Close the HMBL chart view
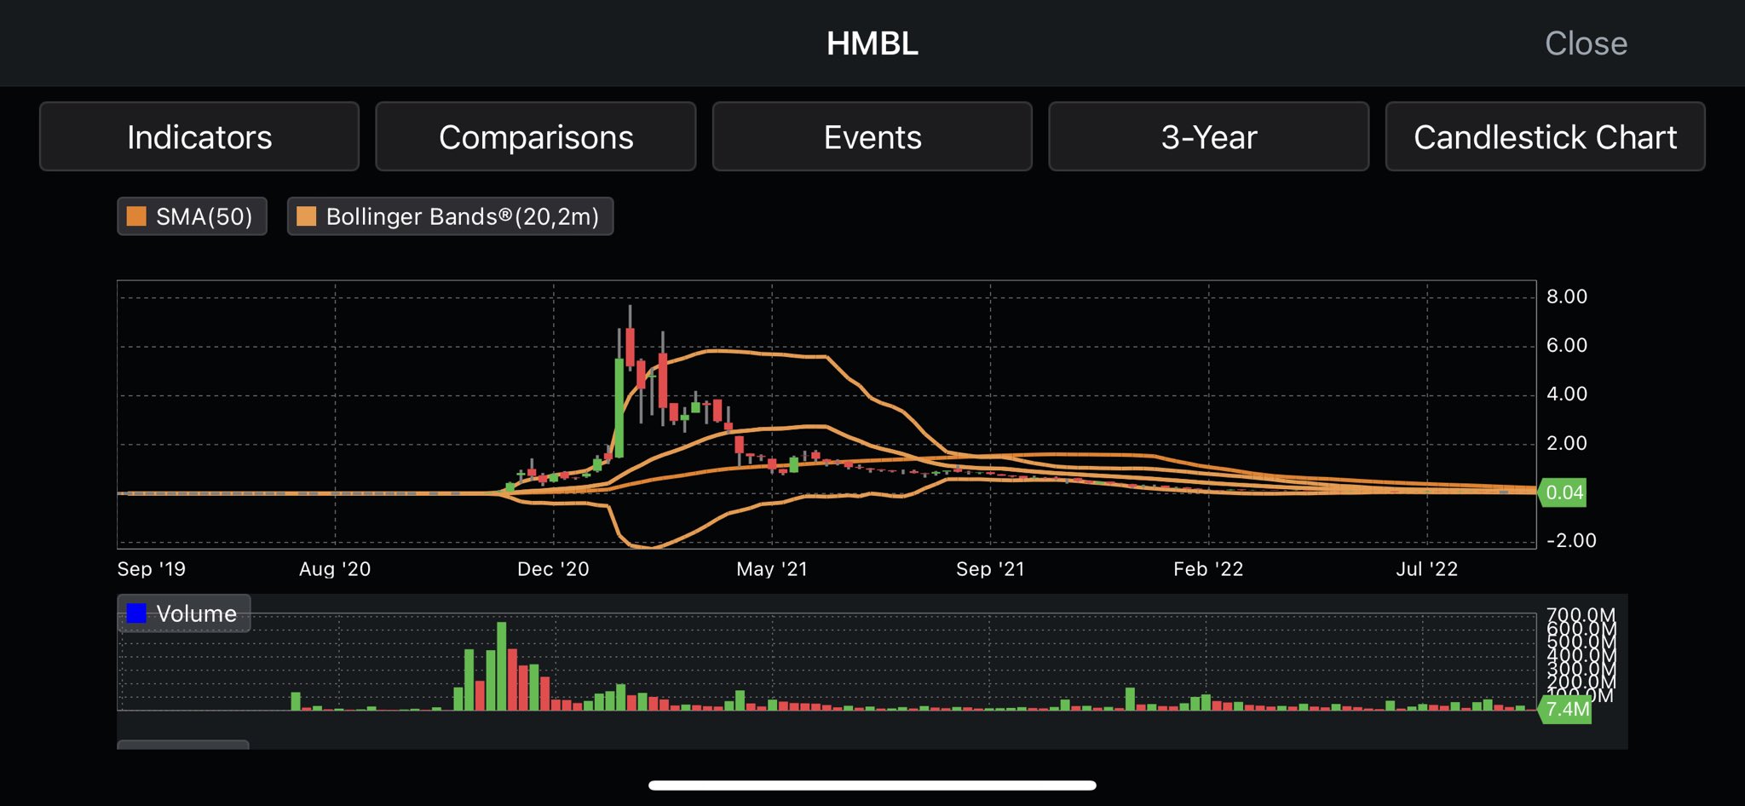The height and width of the screenshot is (806, 1745). [1586, 43]
